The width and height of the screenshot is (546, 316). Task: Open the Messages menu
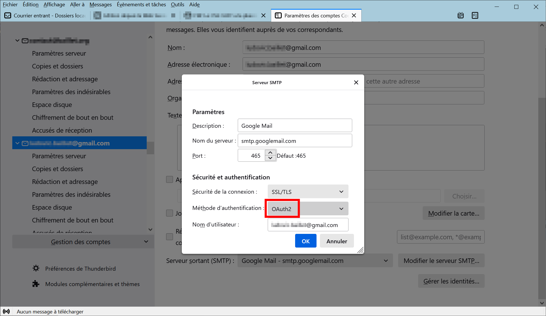pos(100,4)
